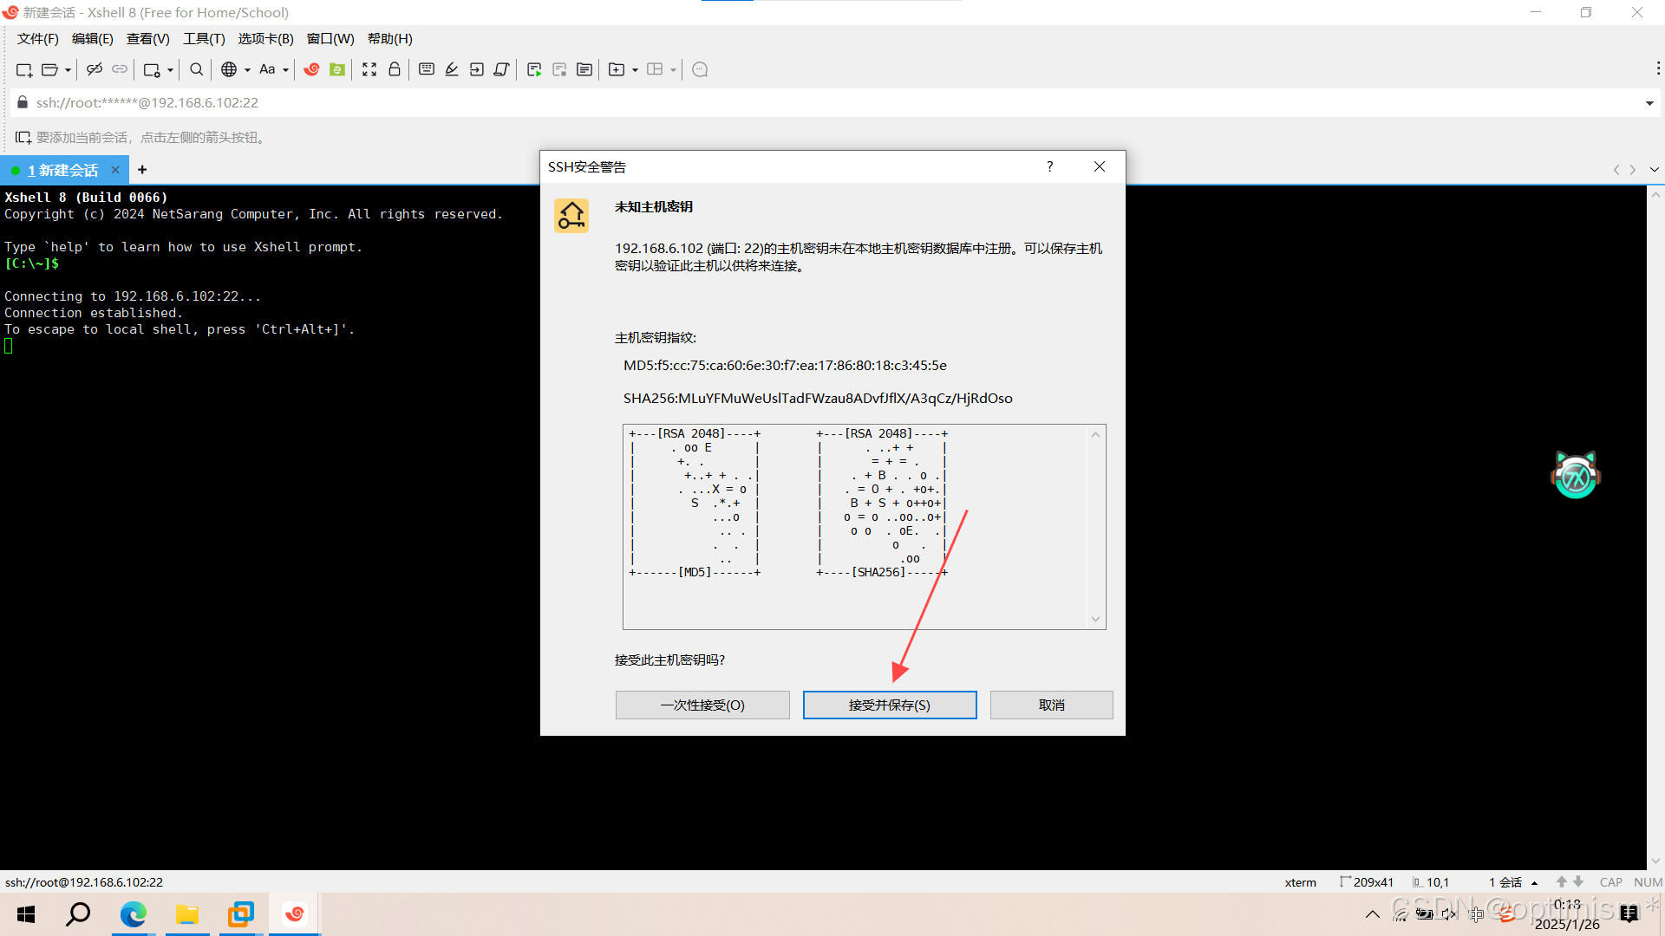Click the keyboard mapping toolbar icon
The height and width of the screenshot is (936, 1665).
click(x=427, y=69)
